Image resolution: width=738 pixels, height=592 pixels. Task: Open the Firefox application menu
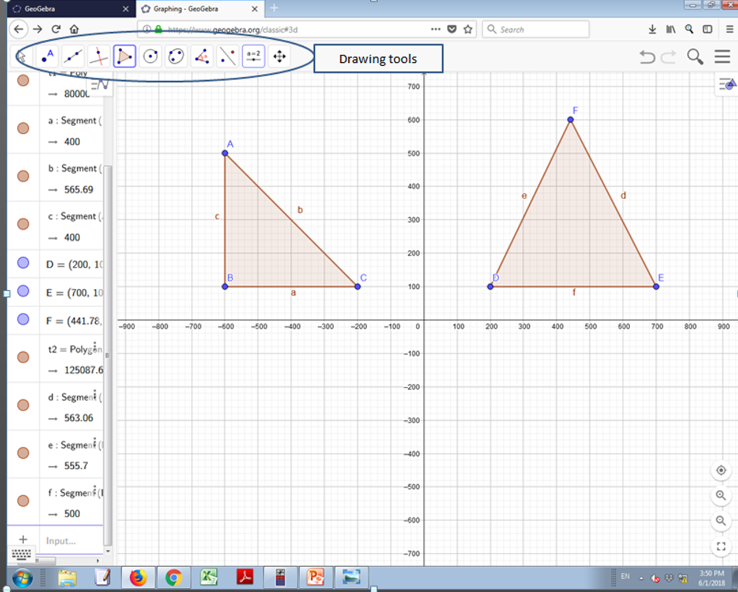[728, 29]
